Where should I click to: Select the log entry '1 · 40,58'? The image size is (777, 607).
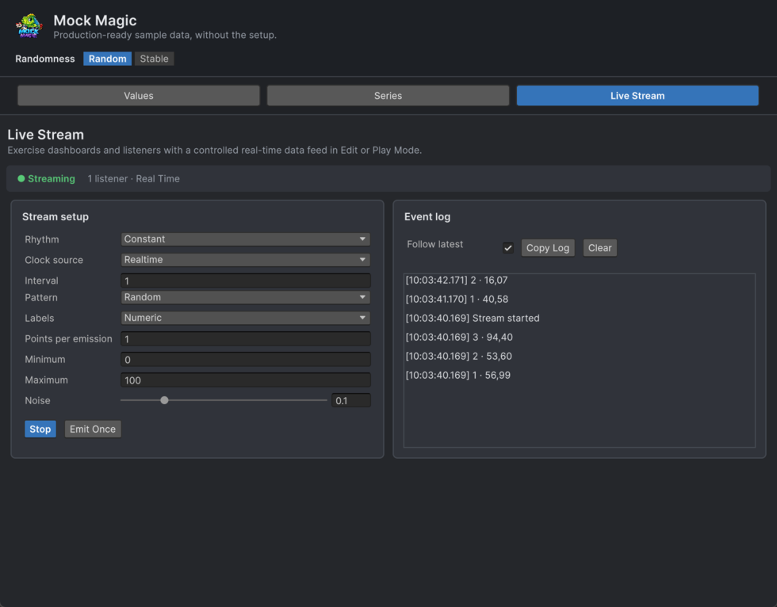pyautogui.click(x=457, y=299)
